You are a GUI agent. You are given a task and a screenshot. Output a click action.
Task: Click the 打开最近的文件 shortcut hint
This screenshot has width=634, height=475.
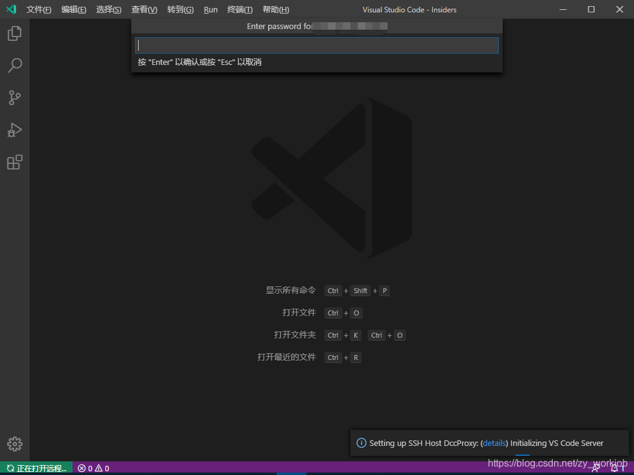pos(286,357)
